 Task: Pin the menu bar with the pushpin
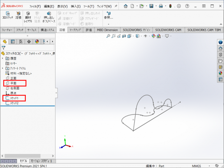pyautogui.click(x=116, y=6)
